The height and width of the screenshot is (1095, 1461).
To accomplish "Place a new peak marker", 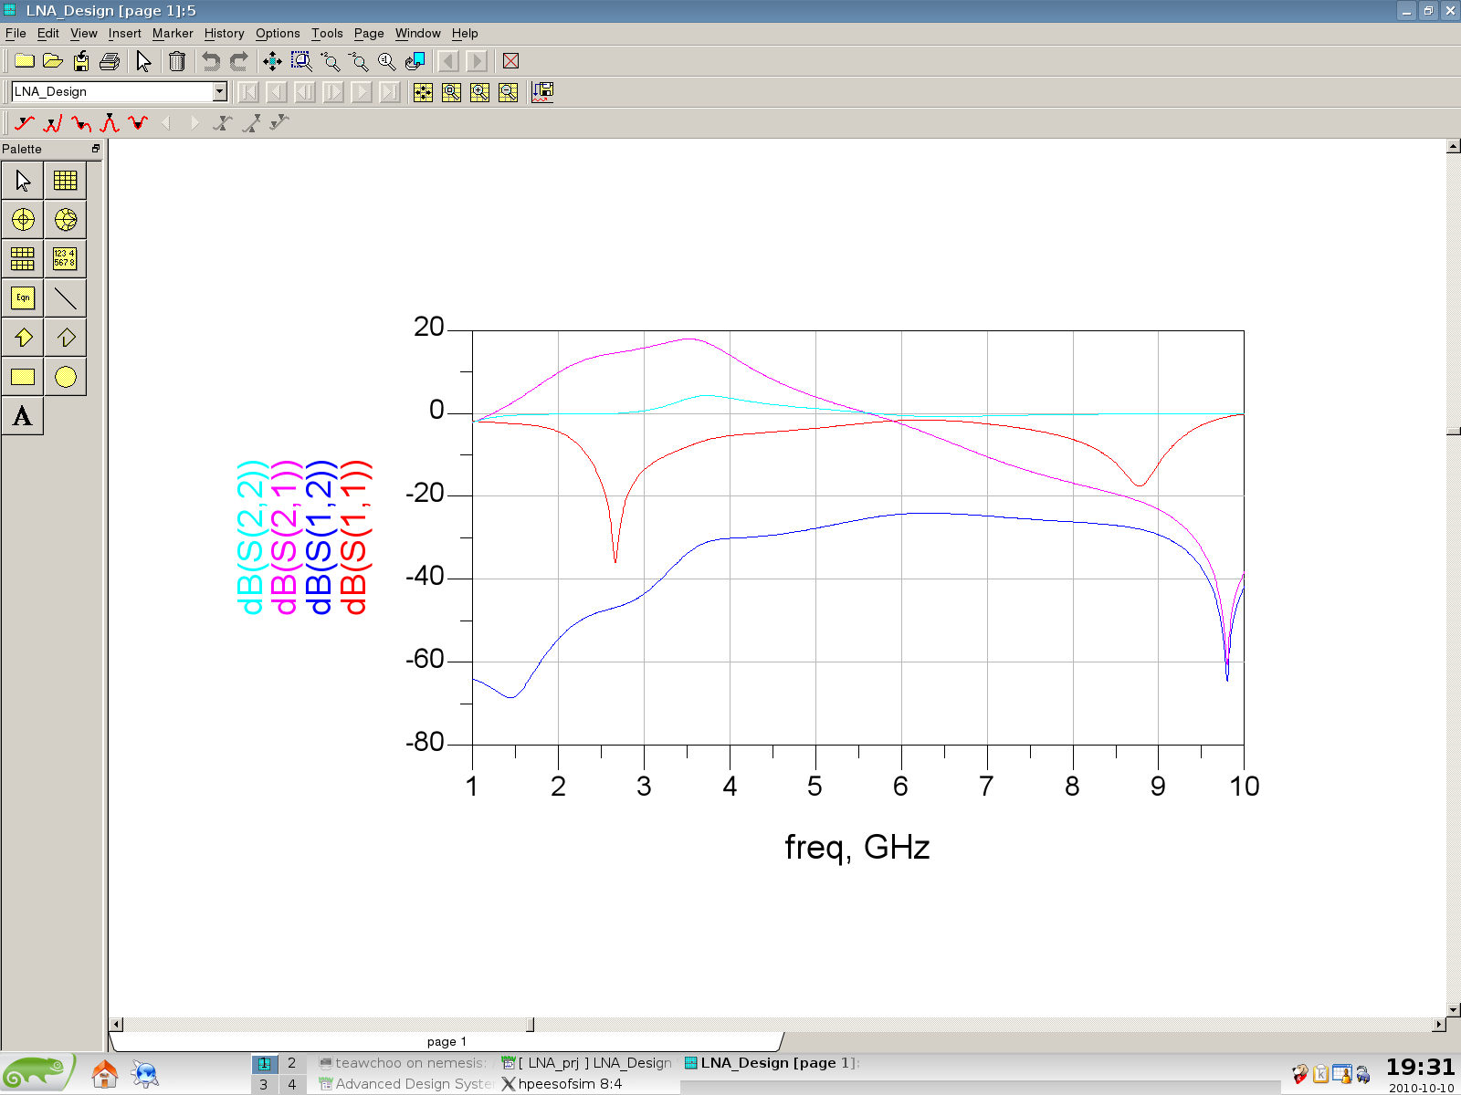I will click(110, 123).
